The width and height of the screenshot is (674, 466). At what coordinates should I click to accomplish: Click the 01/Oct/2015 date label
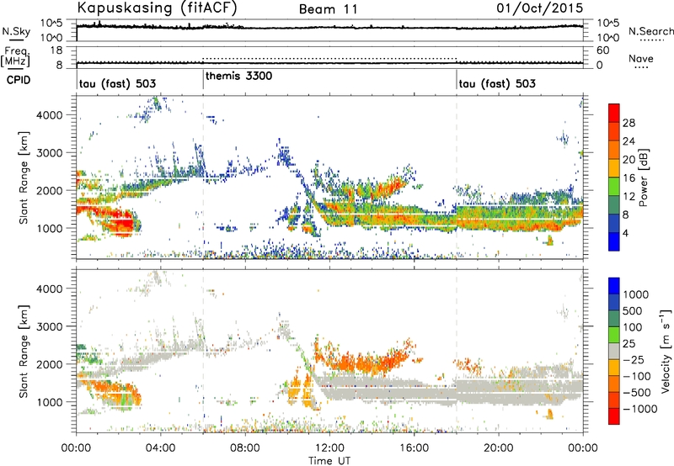(x=540, y=8)
